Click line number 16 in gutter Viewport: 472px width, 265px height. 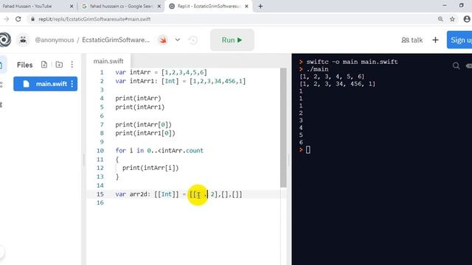pos(100,203)
